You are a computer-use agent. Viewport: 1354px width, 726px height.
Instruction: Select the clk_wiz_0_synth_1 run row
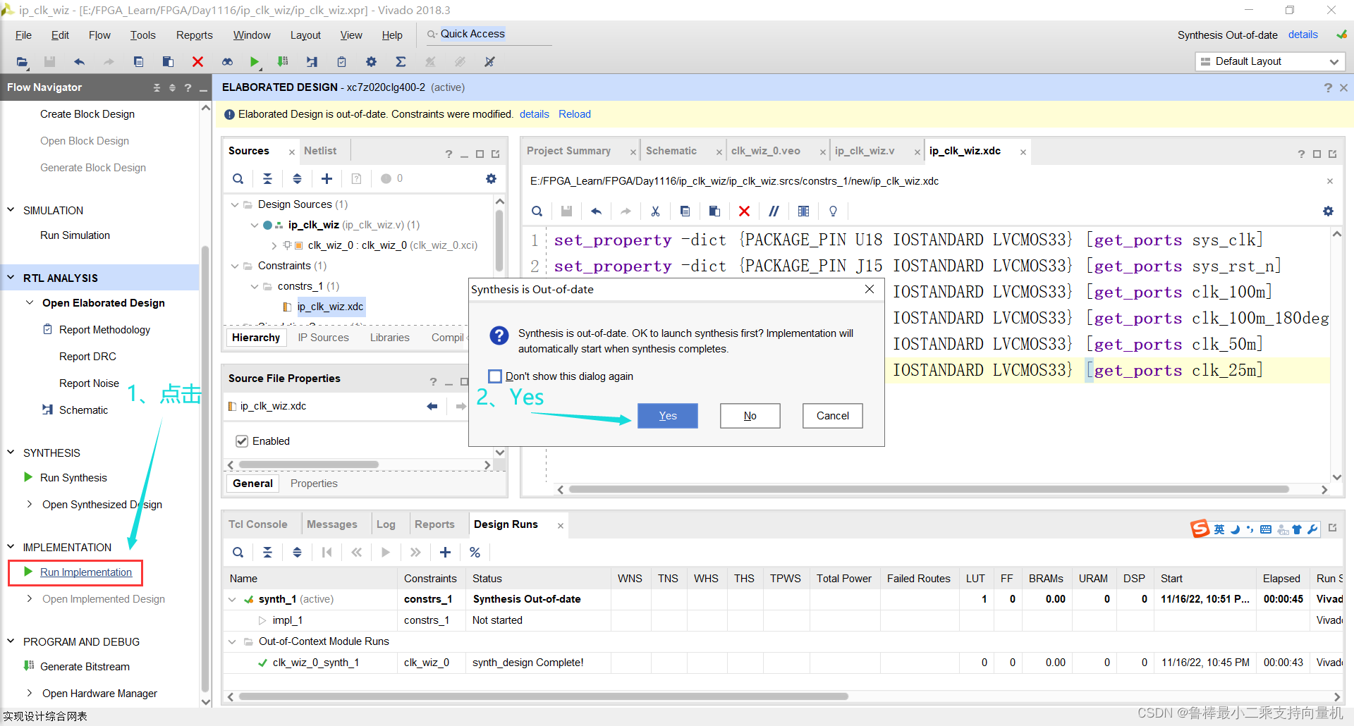(x=783, y=663)
